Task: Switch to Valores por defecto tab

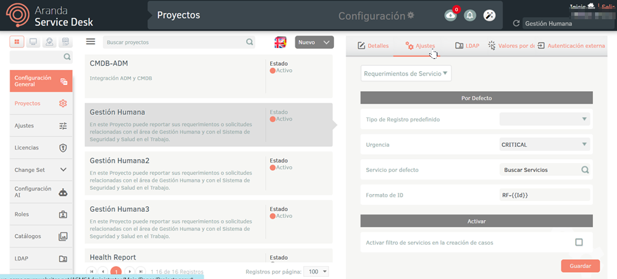Action: click(x=511, y=46)
